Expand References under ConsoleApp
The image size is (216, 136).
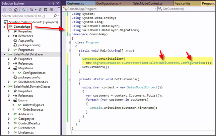tap(9, 36)
